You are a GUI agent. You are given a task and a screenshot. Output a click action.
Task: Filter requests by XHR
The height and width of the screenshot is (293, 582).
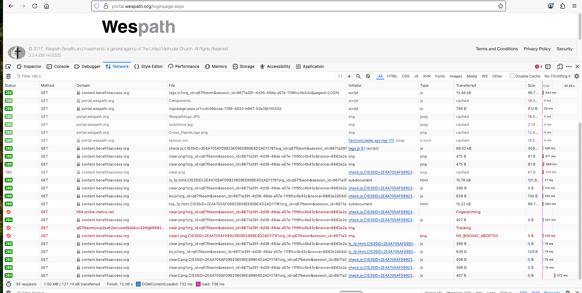point(426,76)
